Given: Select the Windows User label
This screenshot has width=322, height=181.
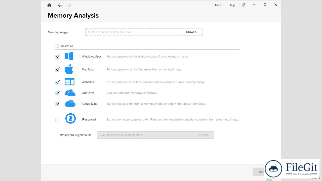Looking at the screenshot, I should point(91,57).
